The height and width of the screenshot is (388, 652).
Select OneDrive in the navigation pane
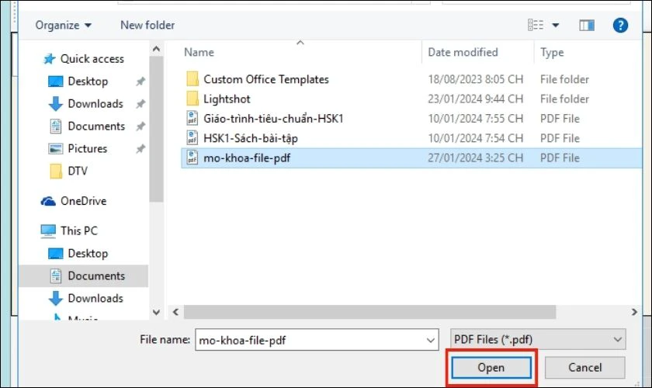(84, 201)
